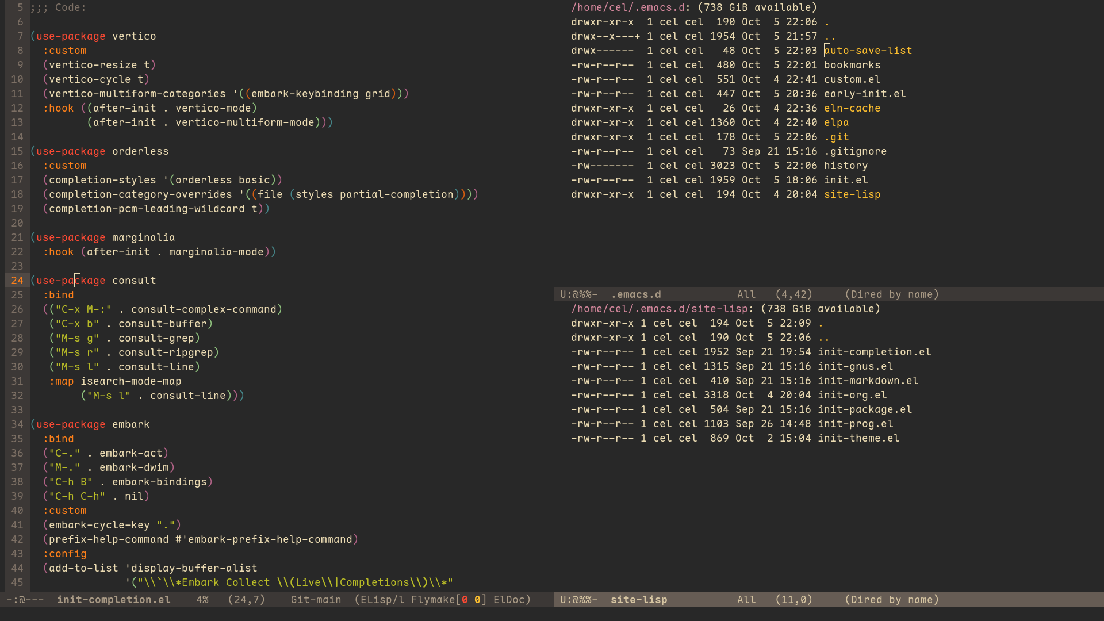Open the auto-save-list directory entry
Viewport: 1104px width, 621px height.
point(868,51)
